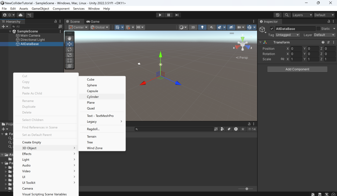Filter project by favorites star icon
337x196 pixels.
(243, 129)
